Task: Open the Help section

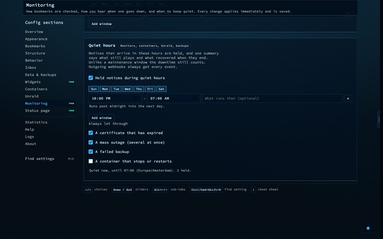Action: click(50, 129)
